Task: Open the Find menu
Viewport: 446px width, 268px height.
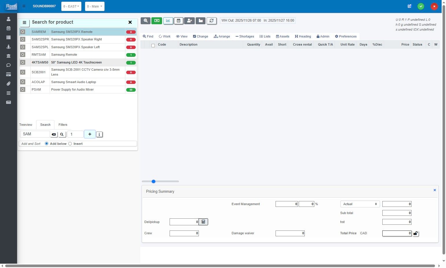Action: pos(148,36)
